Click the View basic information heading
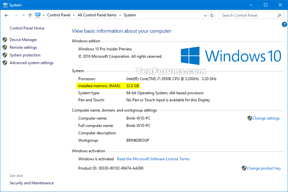This screenshot has height=192, width=288. coord(122,31)
